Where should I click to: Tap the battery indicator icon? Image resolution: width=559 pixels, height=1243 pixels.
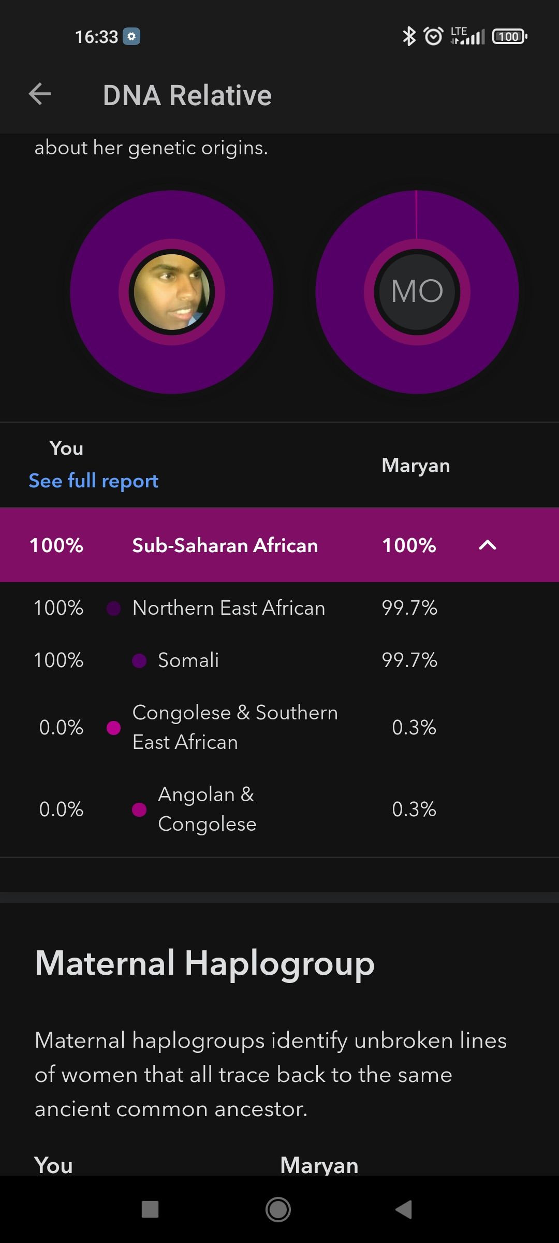(x=509, y=36)
